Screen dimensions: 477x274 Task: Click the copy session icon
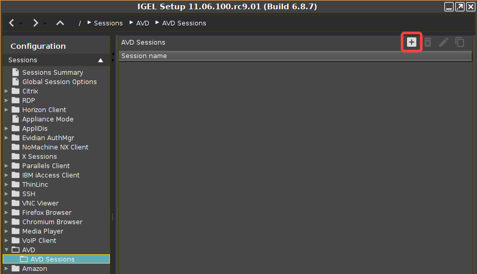459,42
